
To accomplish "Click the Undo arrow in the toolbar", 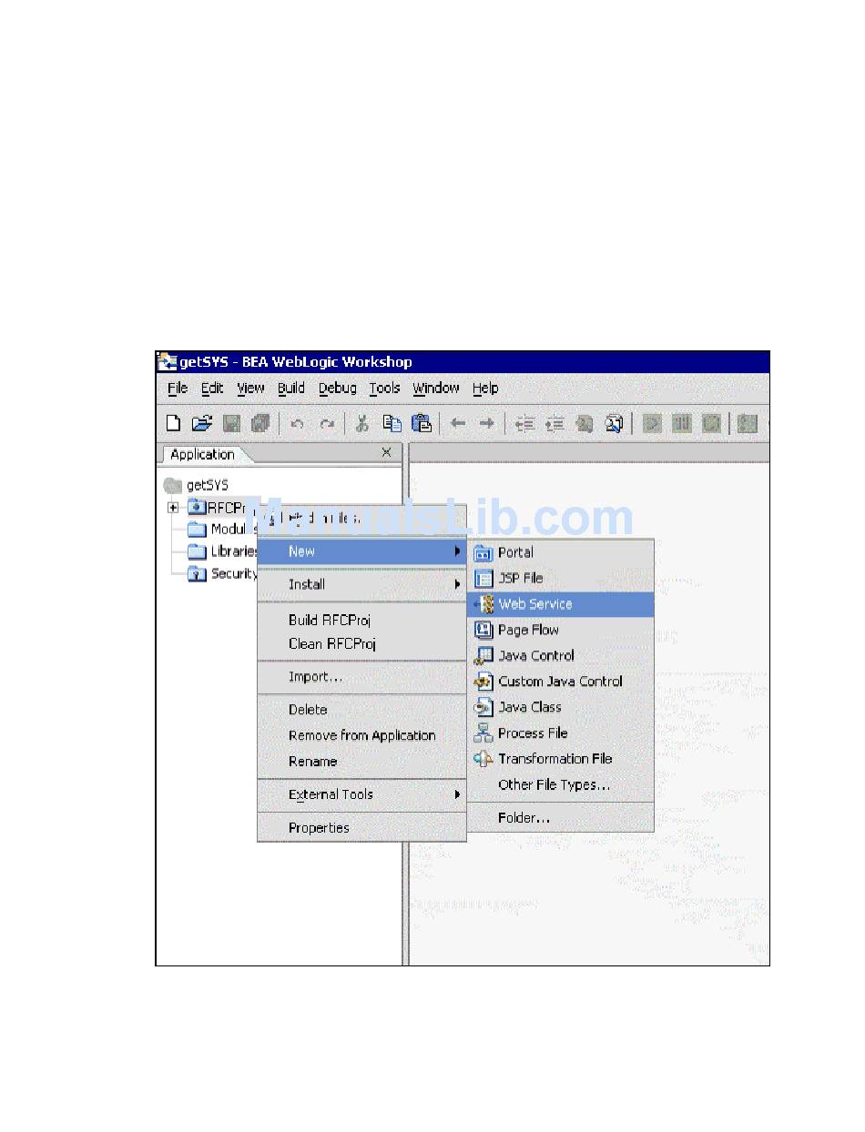I will point(297,424).
